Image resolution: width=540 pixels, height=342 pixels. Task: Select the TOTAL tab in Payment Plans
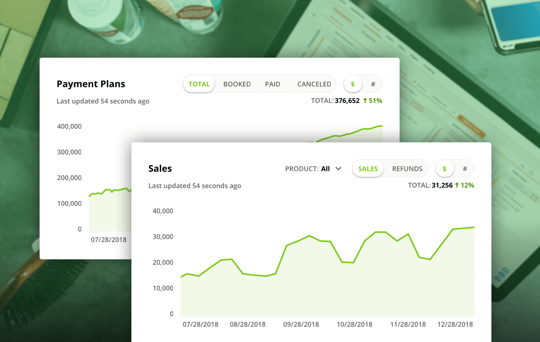click(199, 84)
